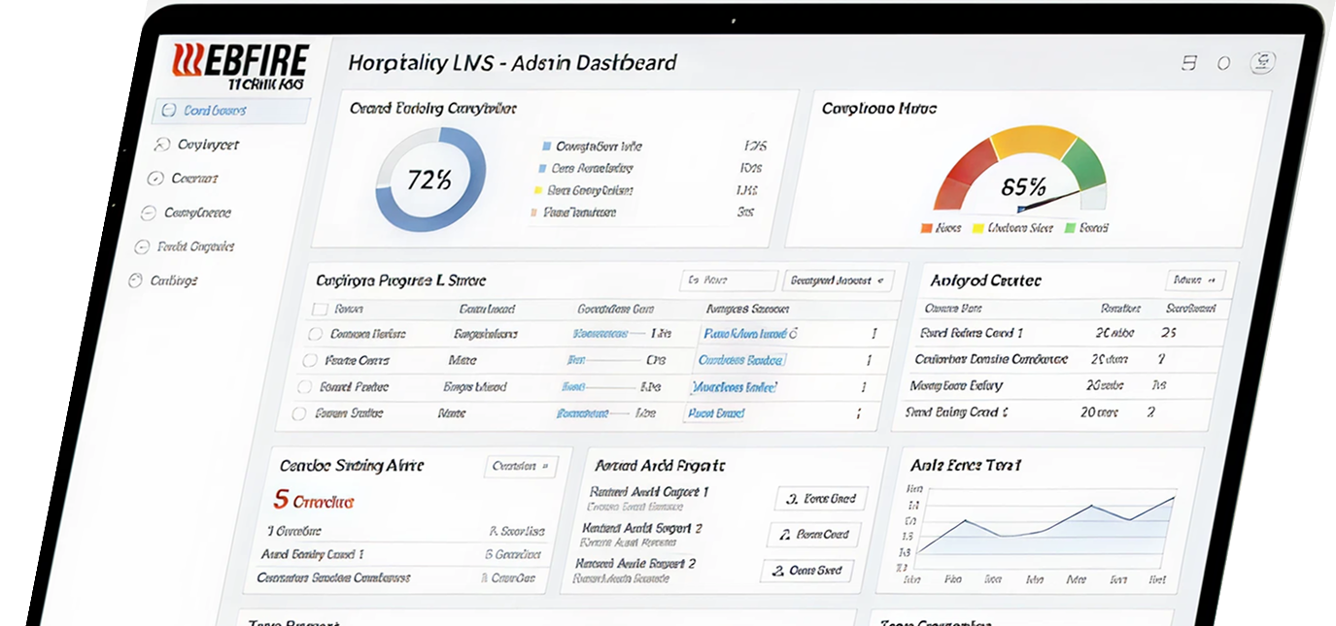This screenshot has height=626, width=1336.
Task: Click the red number 5 alert count
Action: click(282, 501)
